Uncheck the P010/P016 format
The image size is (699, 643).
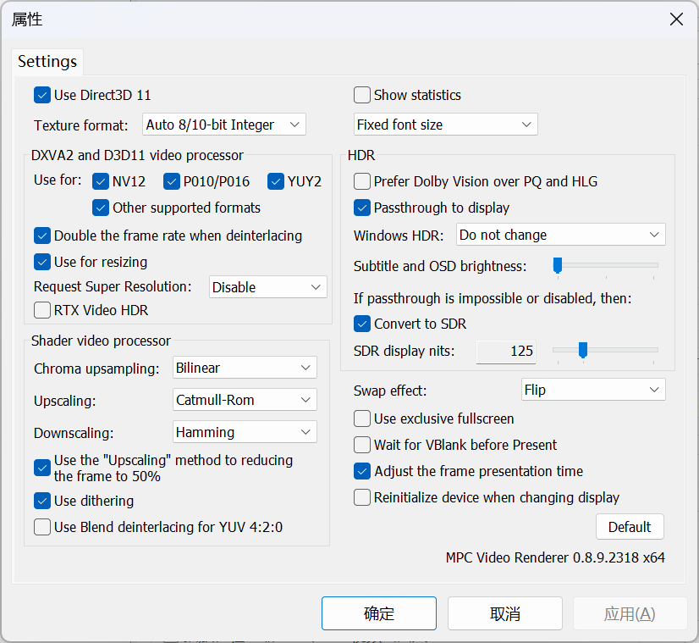[172, 180]
